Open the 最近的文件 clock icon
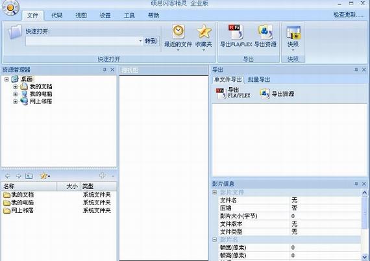Image resolution: width=370 pixels, height=261 pixels. coord(178,31)
